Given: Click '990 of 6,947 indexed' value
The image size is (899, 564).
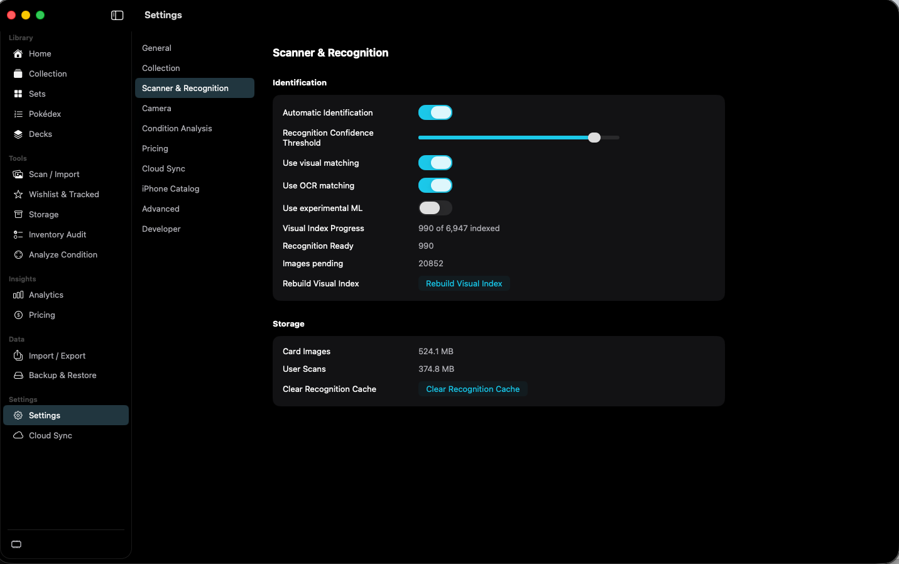Looking at the screenshot, I should (459, 228).
